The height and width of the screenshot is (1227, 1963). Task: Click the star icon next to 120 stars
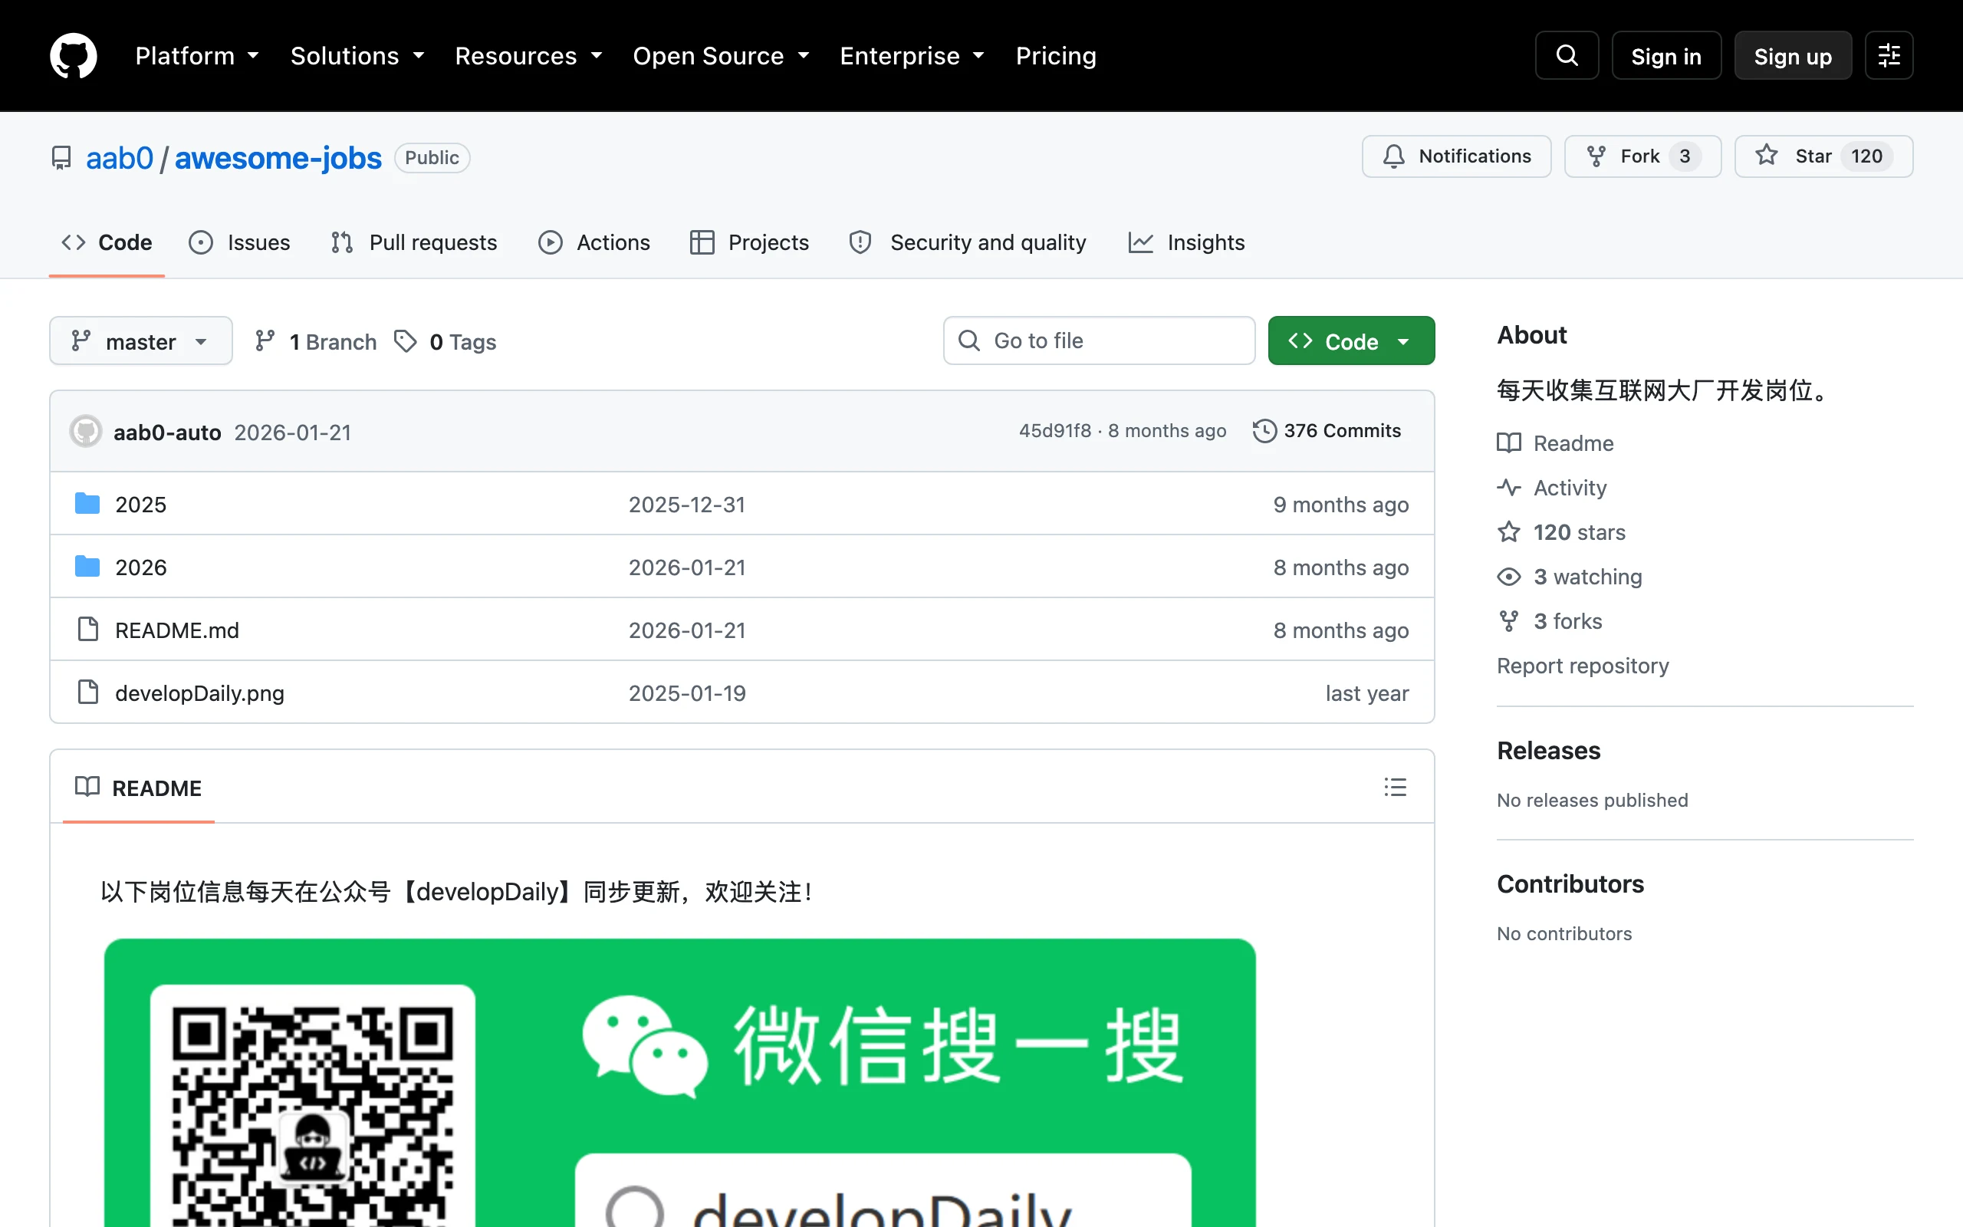click(1509, 532)
